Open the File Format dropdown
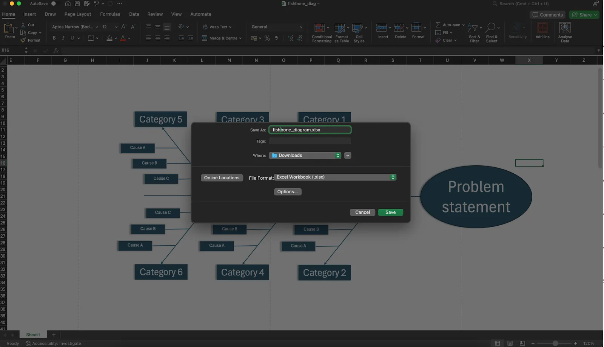 pyautogui.click(x=335, y=177)
